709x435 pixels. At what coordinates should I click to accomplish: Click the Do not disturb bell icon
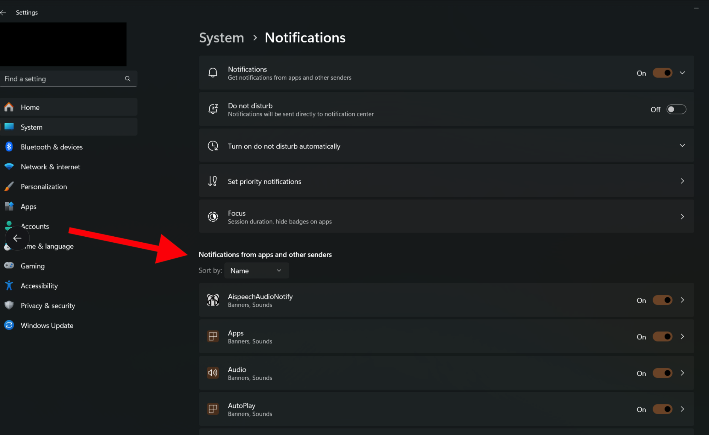coord(213,109)
